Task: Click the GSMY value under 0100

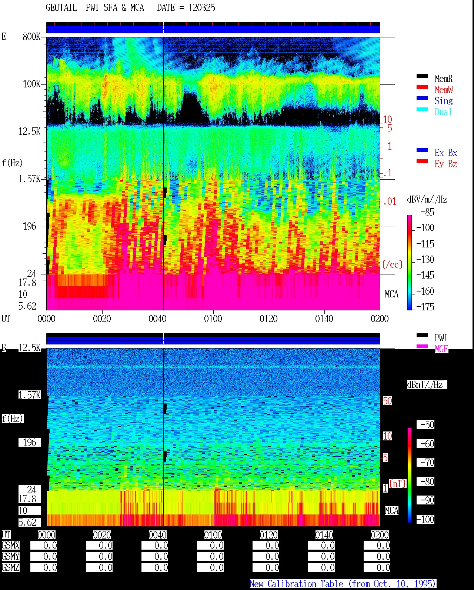Action: (x=210, y=556)
